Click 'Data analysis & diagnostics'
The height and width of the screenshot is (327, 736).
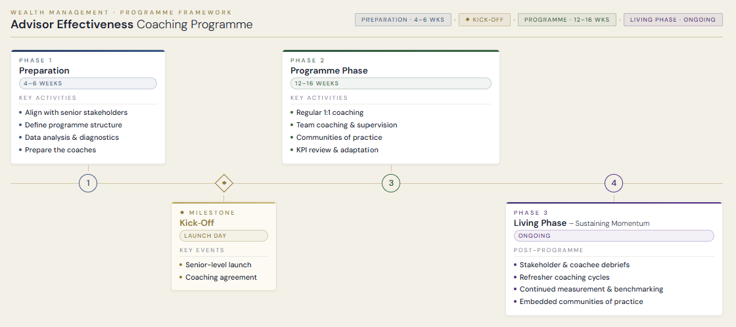point(72,137)
